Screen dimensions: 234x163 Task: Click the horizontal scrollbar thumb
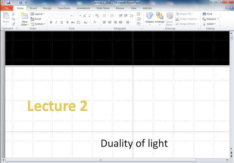point(101,160)
